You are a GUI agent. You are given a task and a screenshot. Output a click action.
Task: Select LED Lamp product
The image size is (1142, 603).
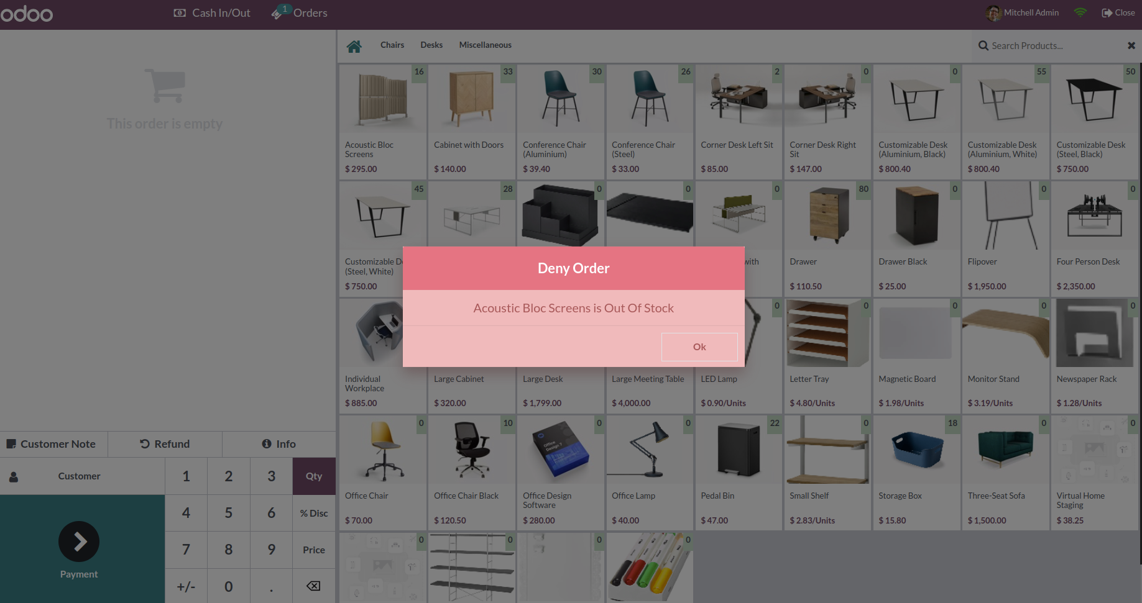pos(739,391)
